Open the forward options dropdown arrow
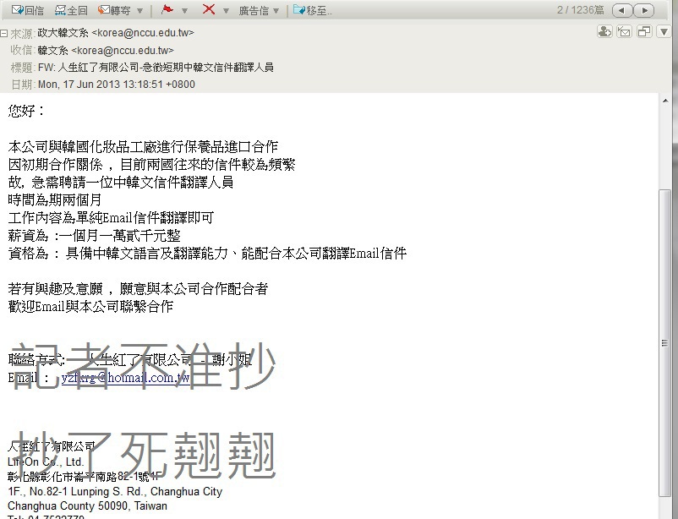The image size is (678, 519). (x=139, y=11)
